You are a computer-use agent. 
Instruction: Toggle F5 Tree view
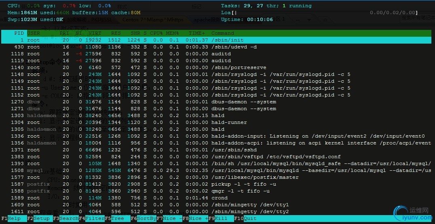pos(117,218)
